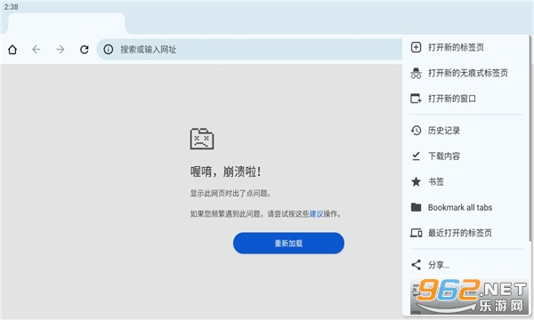The height and width of the screenshot is (320, 534).
Task: Open 历史记录 from the menu
Action: [x=465, y=131]
